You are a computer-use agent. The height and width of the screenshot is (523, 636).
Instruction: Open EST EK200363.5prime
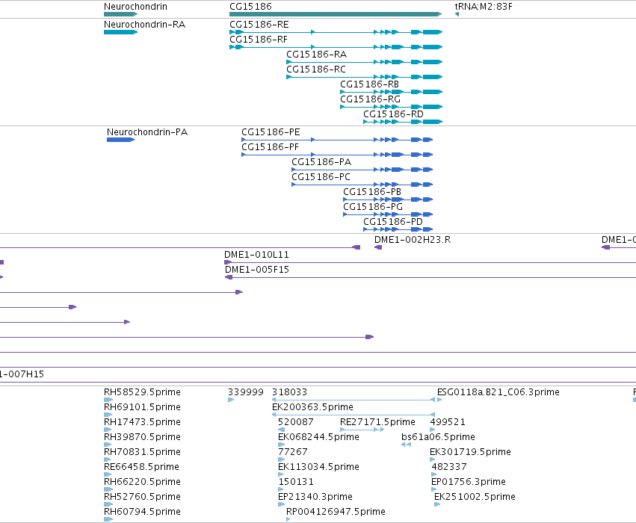tap(312, 407)
